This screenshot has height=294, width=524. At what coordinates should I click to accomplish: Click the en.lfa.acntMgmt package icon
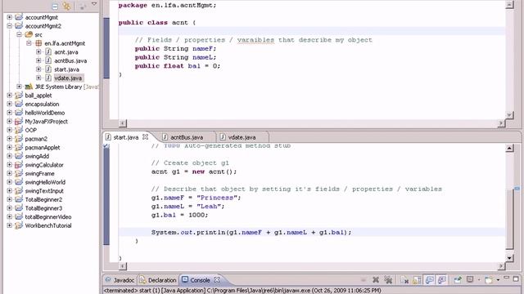coord(38,43)
